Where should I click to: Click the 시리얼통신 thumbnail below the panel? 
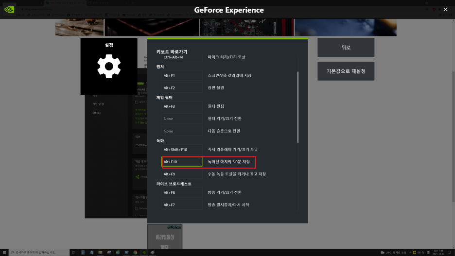click(164, 236)
